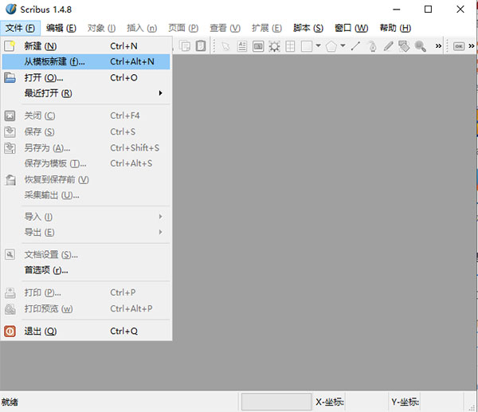Click the Open folder icon in File menu
Viewport: 478px width, 412px height.
[10, 77]
